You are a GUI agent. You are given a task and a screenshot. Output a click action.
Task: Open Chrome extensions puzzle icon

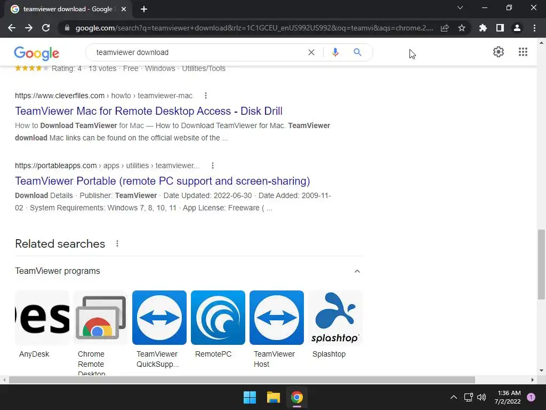(x=483, y=28)
